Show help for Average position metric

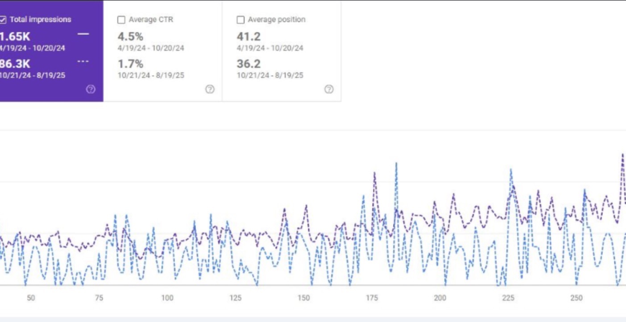pyautogui.click(x=329, y=89)
